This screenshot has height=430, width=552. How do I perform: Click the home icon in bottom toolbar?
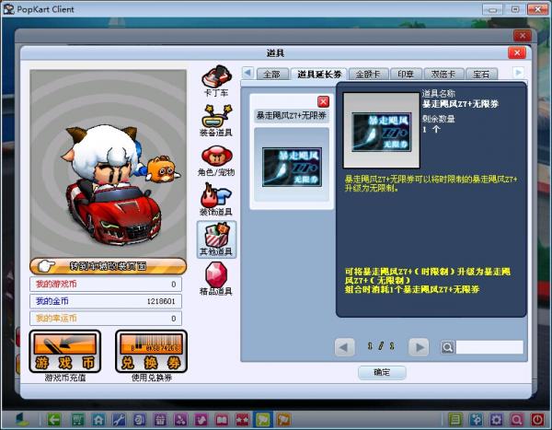point(98,420)
